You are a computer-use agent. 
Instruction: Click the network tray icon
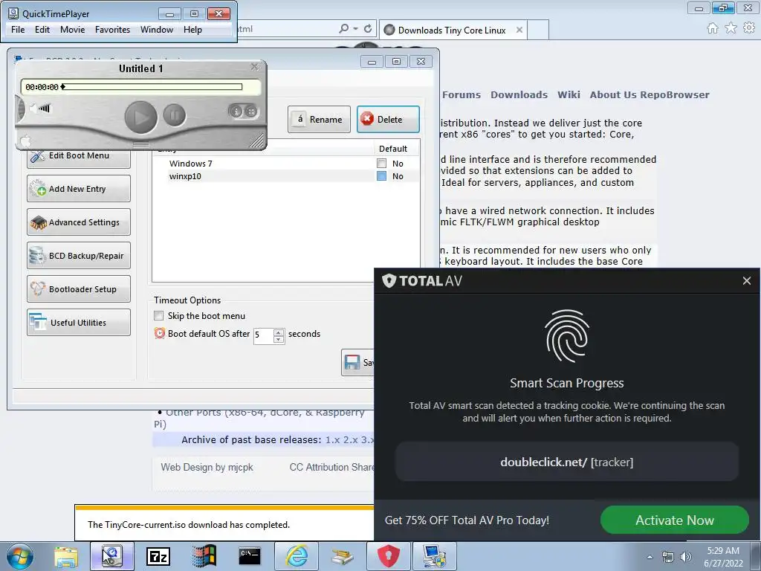tap(668, 557)
